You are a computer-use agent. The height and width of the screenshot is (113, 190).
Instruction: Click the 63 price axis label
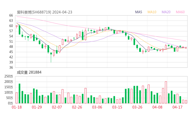(x=11, y=21)
